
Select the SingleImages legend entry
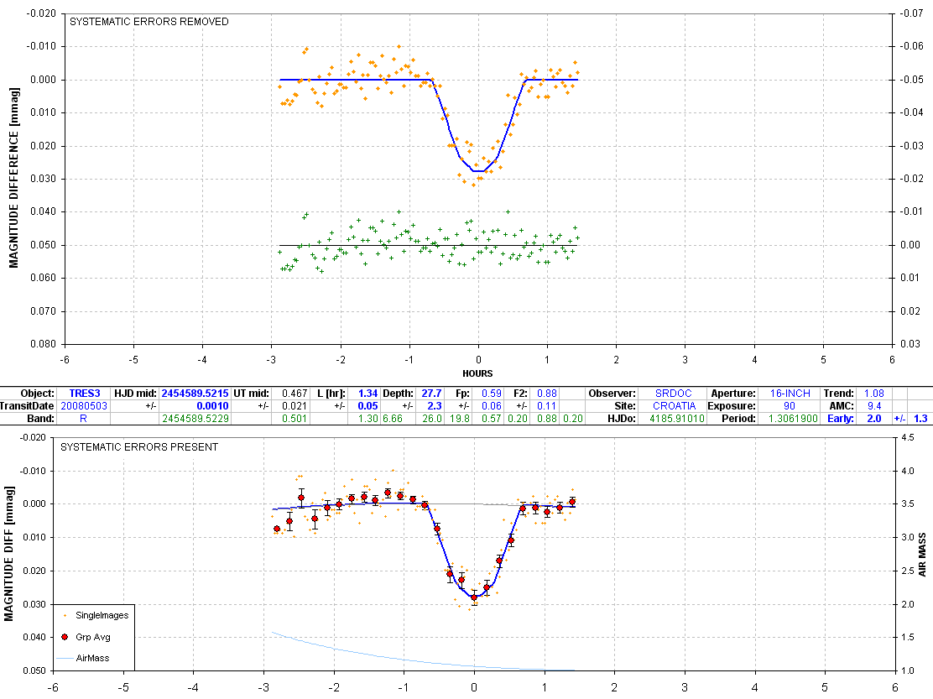click(x=95, y=615)
